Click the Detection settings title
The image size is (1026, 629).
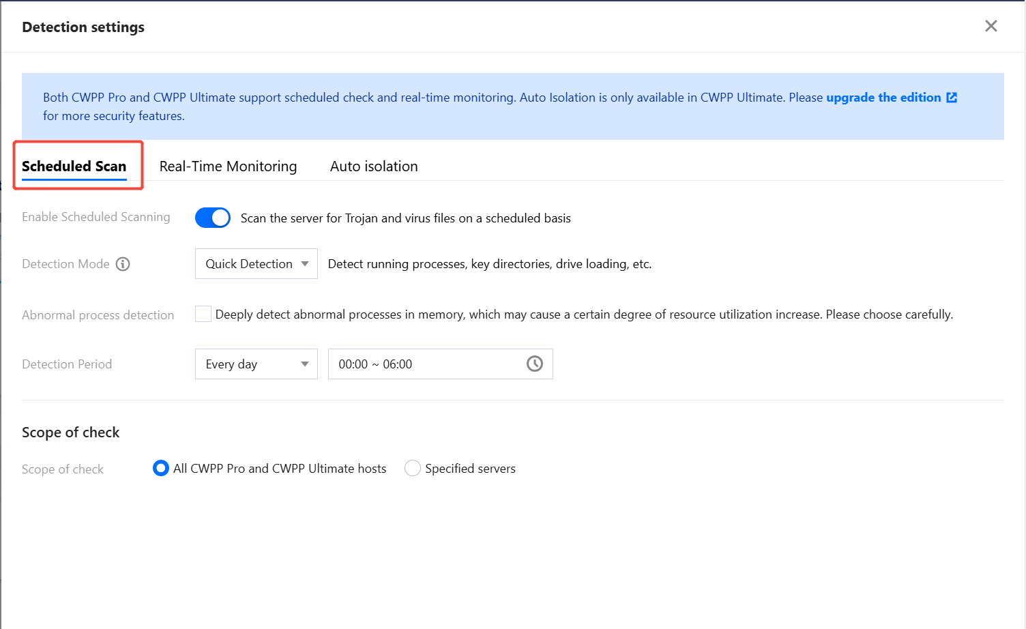click(x=83, y=27)
